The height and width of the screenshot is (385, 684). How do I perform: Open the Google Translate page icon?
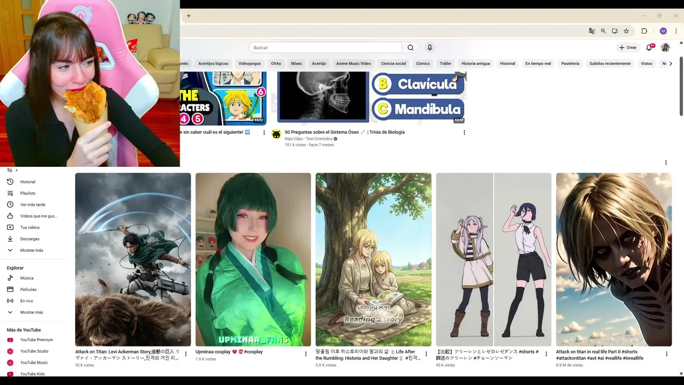tap(592, 31)
